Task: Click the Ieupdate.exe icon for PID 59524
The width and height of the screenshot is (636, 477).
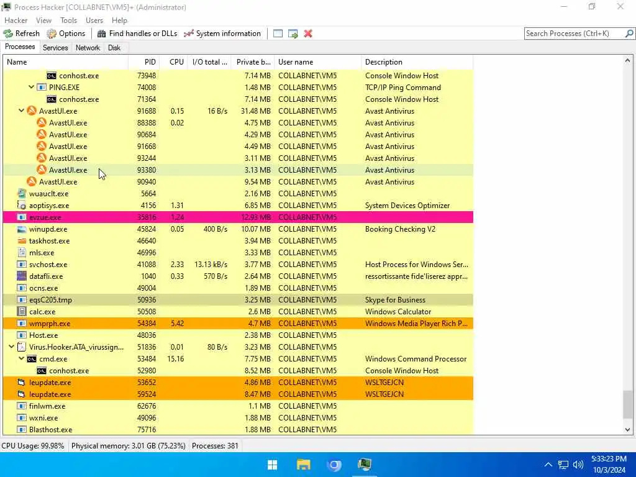Action: click(x=22, y=394)
